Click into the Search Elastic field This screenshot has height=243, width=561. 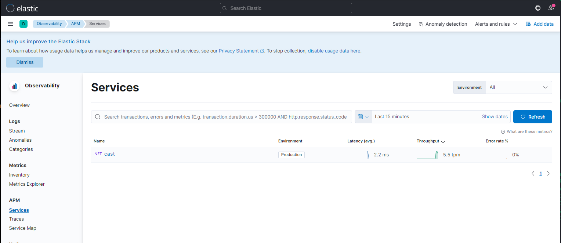click(x=286, y=8)
